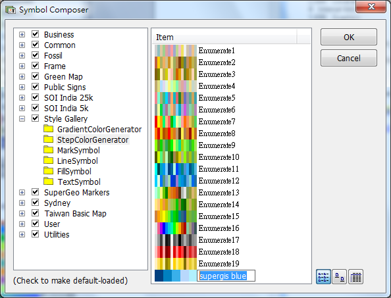
Task: Open the GradientColorGenerator folder
Action: tap(99, 130)
